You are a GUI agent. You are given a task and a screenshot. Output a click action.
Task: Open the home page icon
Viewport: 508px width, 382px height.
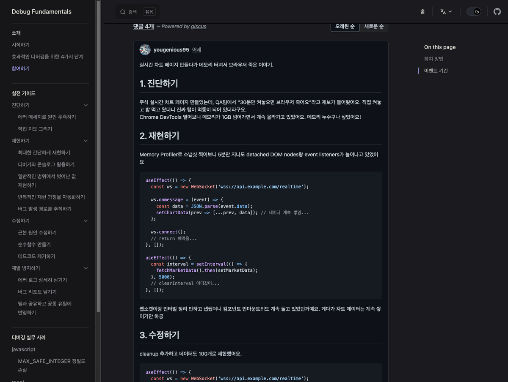[422, 11]
